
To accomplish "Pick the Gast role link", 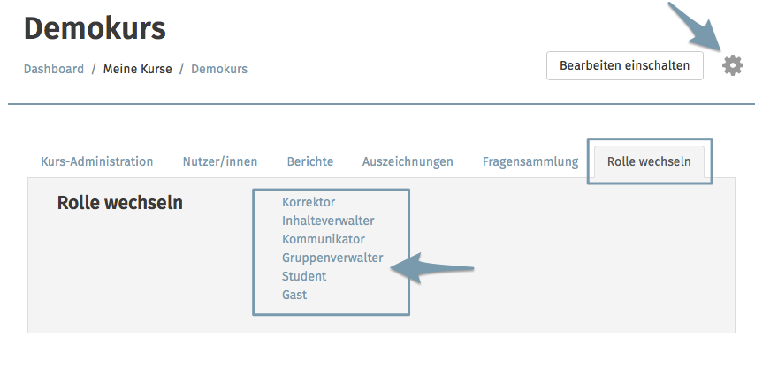I will 294,295.
